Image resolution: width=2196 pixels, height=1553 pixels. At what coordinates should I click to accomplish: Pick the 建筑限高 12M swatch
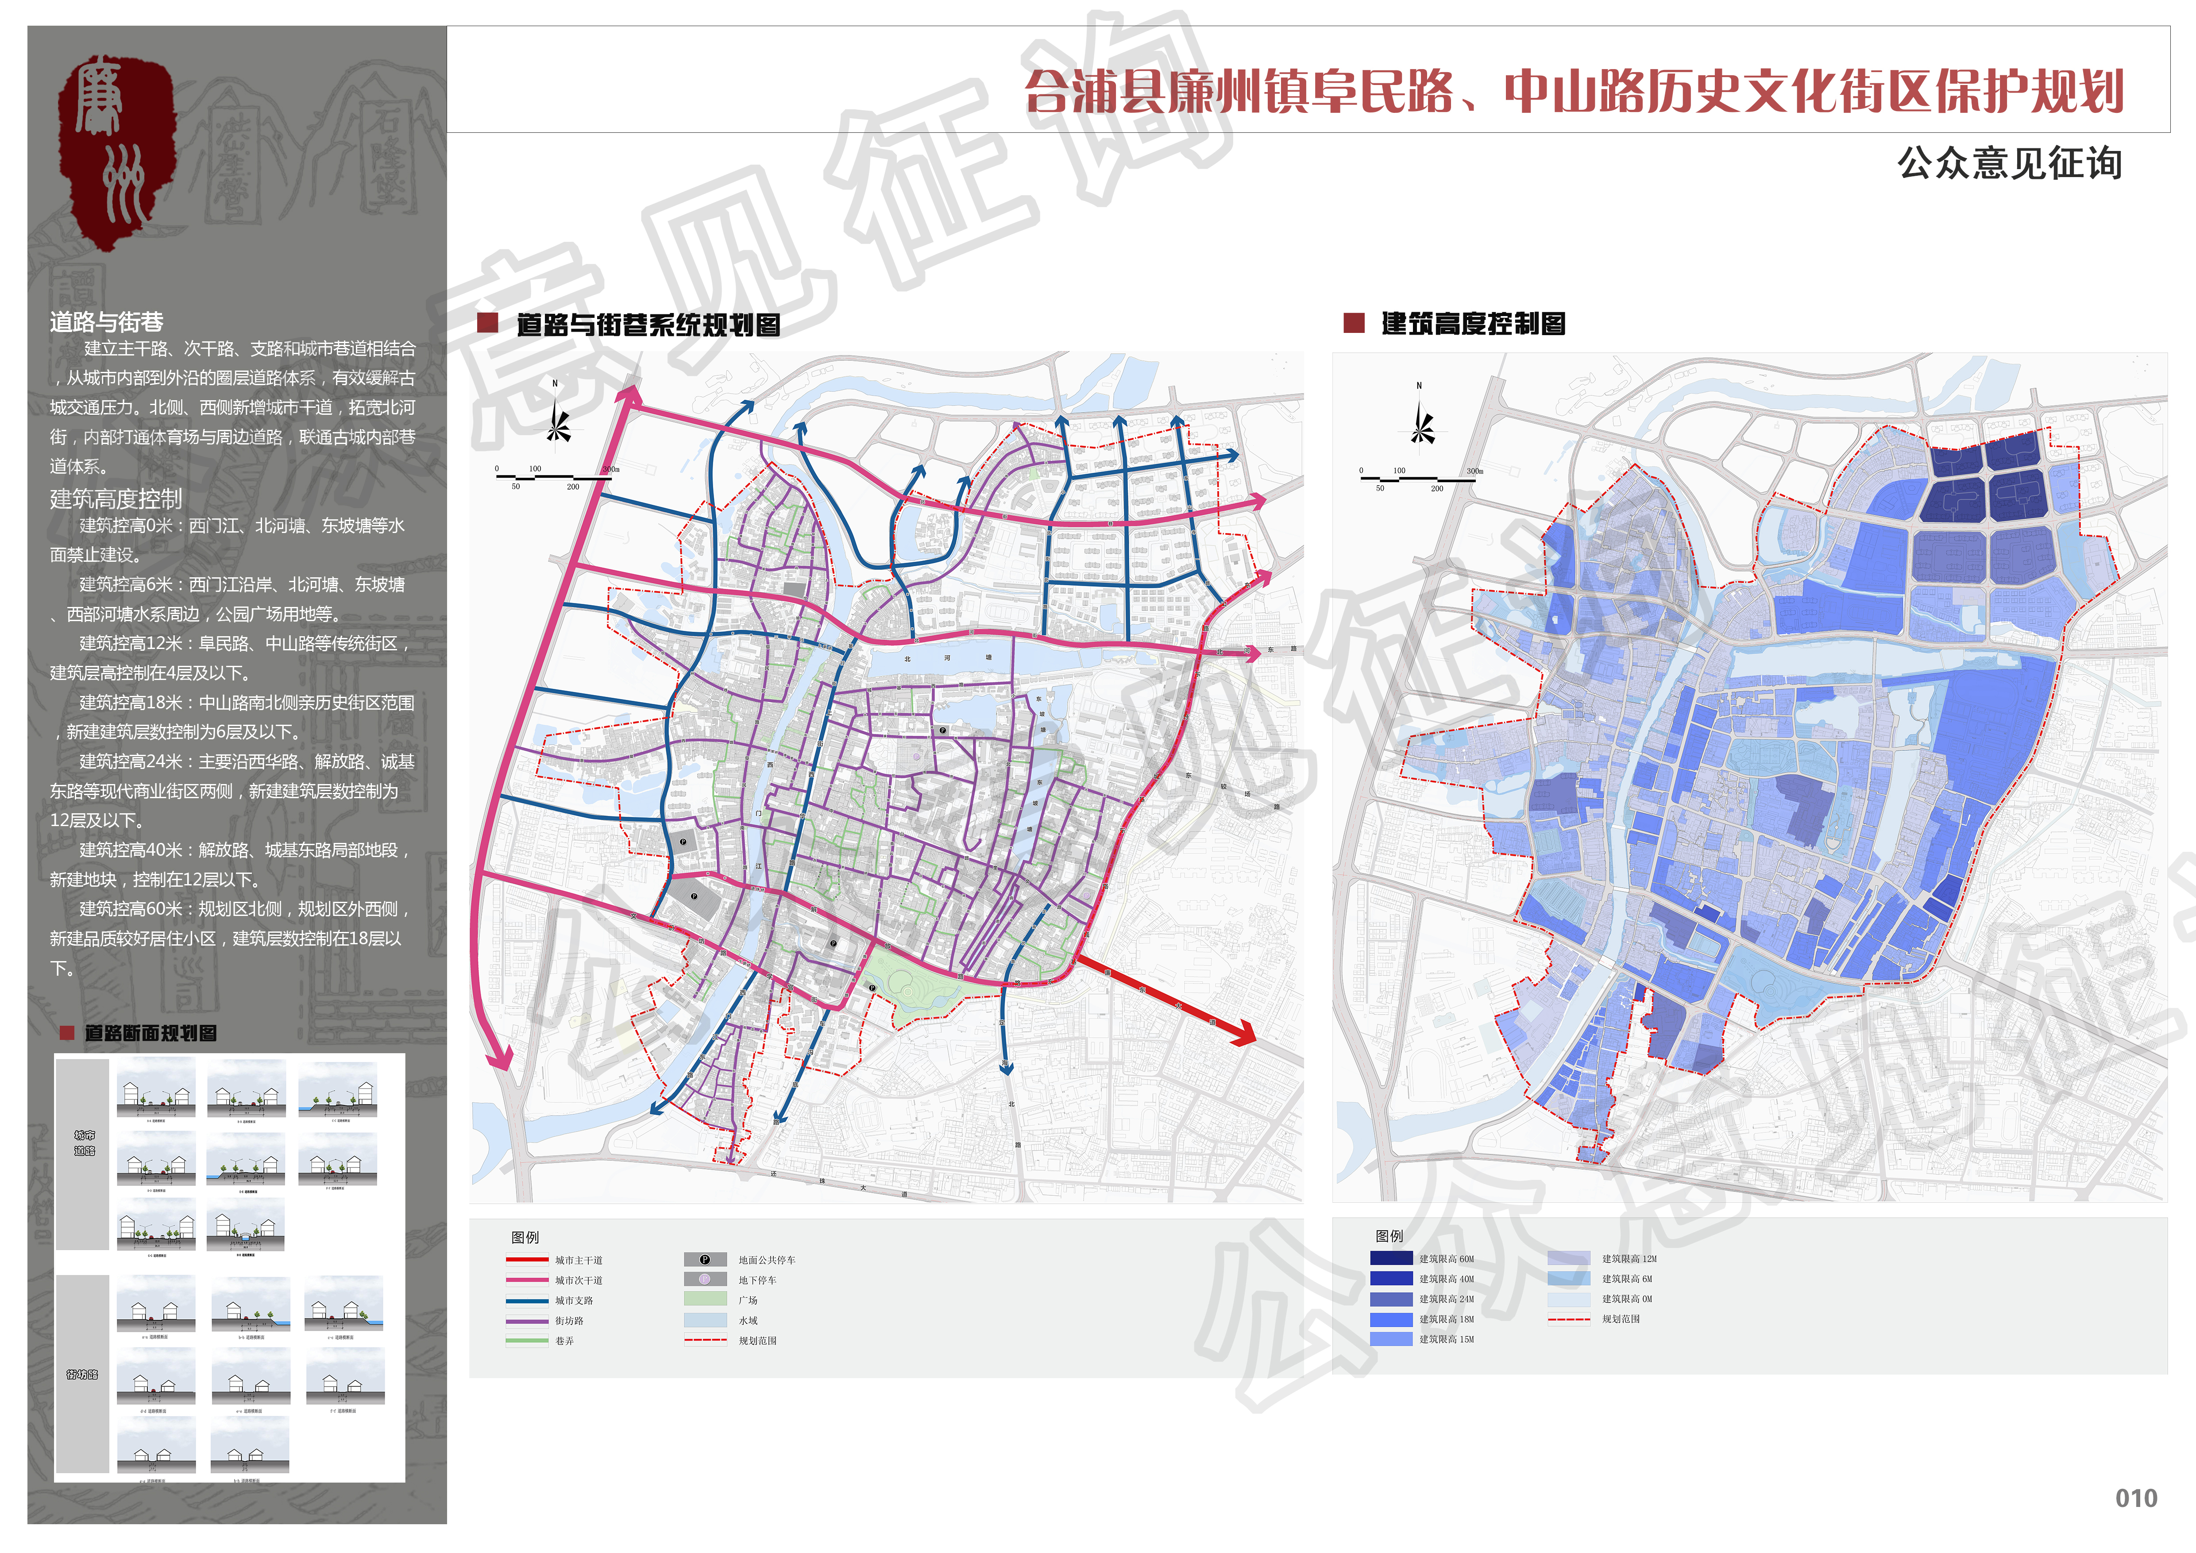(x=1569, y=1259)
